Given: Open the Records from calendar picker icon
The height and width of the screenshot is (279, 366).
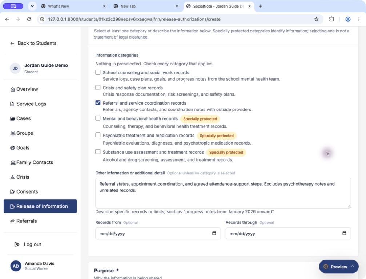Looking at the screenshot, I should pyautogui.click(x=214, y=233).
